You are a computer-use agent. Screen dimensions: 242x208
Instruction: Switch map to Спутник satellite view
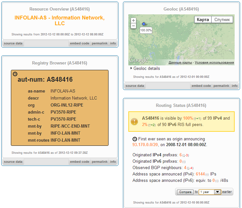coord(222,19)
